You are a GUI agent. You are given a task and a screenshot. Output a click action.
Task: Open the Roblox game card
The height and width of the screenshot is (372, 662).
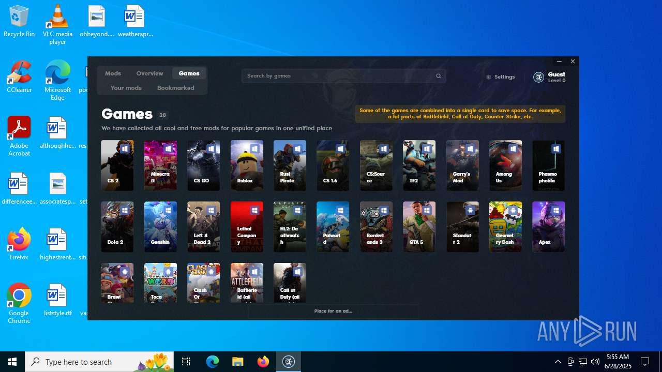tap(247, 165)
